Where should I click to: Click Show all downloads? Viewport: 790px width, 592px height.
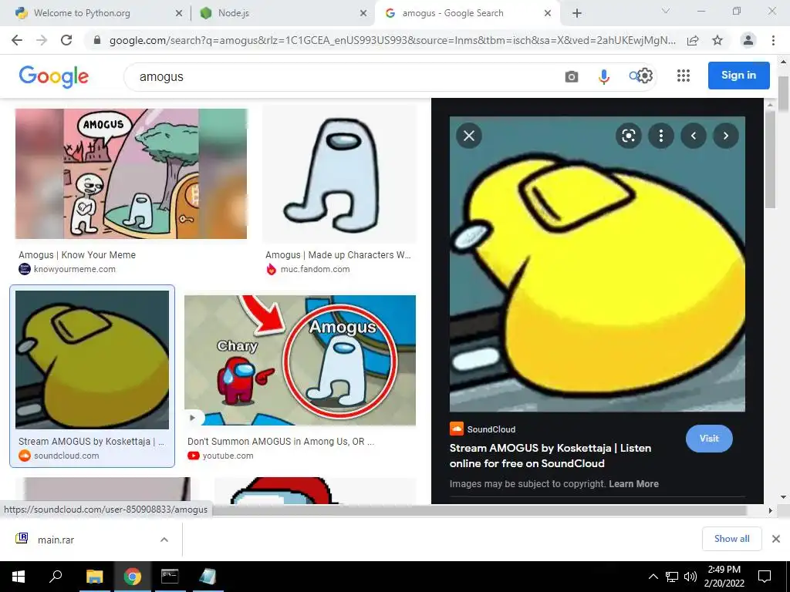[x=731, y=539]
